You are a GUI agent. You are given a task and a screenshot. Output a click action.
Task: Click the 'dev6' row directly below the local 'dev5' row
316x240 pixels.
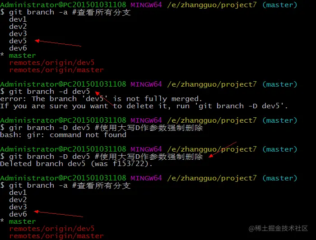click(18, 48)
